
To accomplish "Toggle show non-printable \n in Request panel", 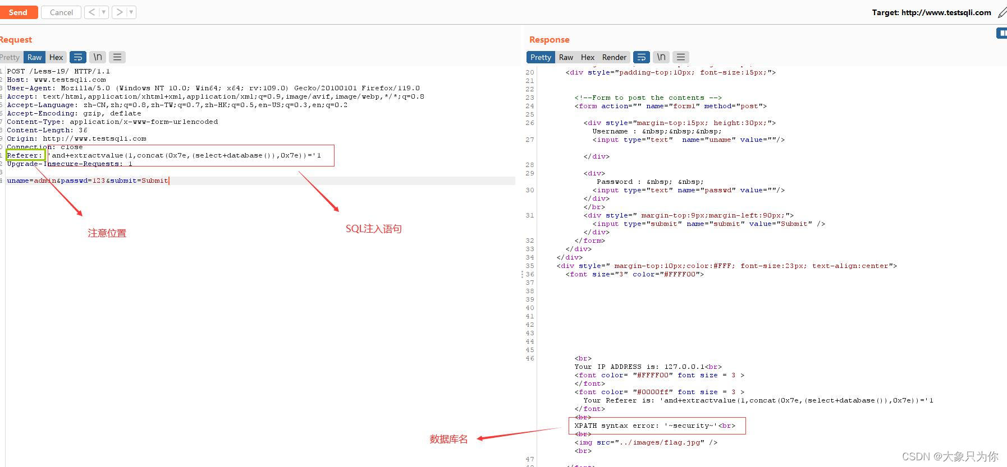I will (98, 57).
